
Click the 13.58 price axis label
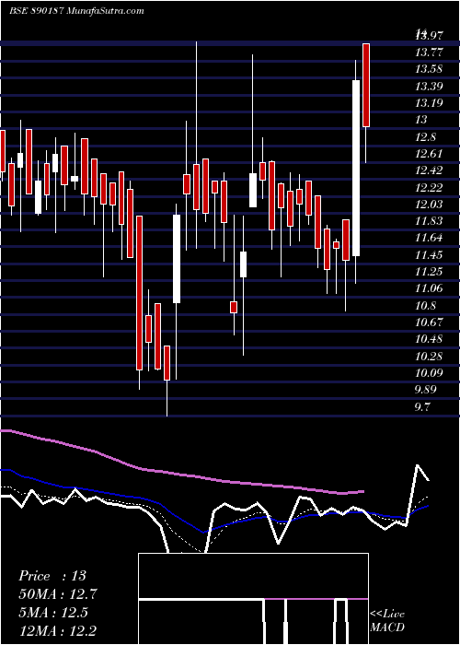tap(430, 69)
